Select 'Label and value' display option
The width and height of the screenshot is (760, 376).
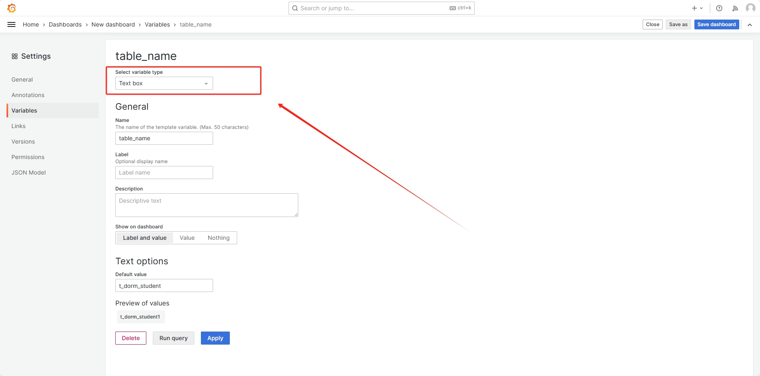click(145, 238)
